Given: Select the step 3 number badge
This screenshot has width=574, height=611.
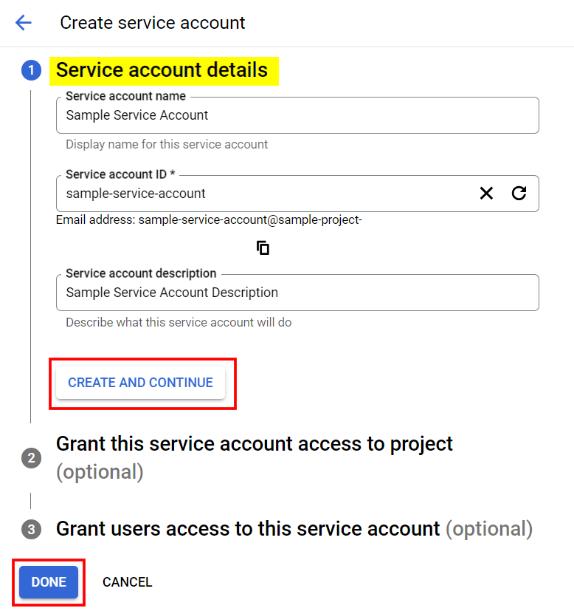Looking at the screenshot, I should (x=31, y=530).
